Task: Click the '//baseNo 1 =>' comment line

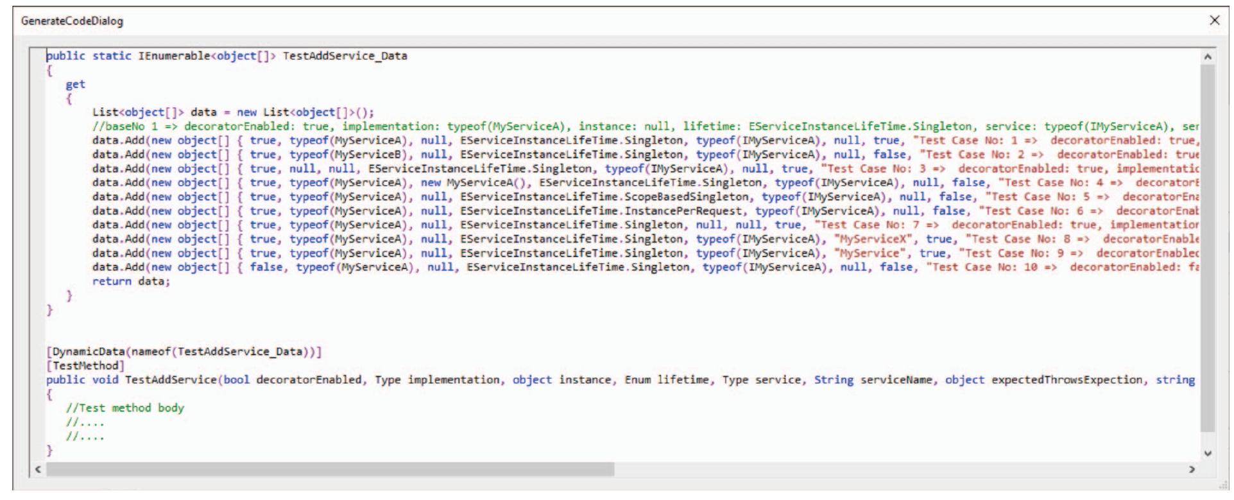Action: [645, 126]
